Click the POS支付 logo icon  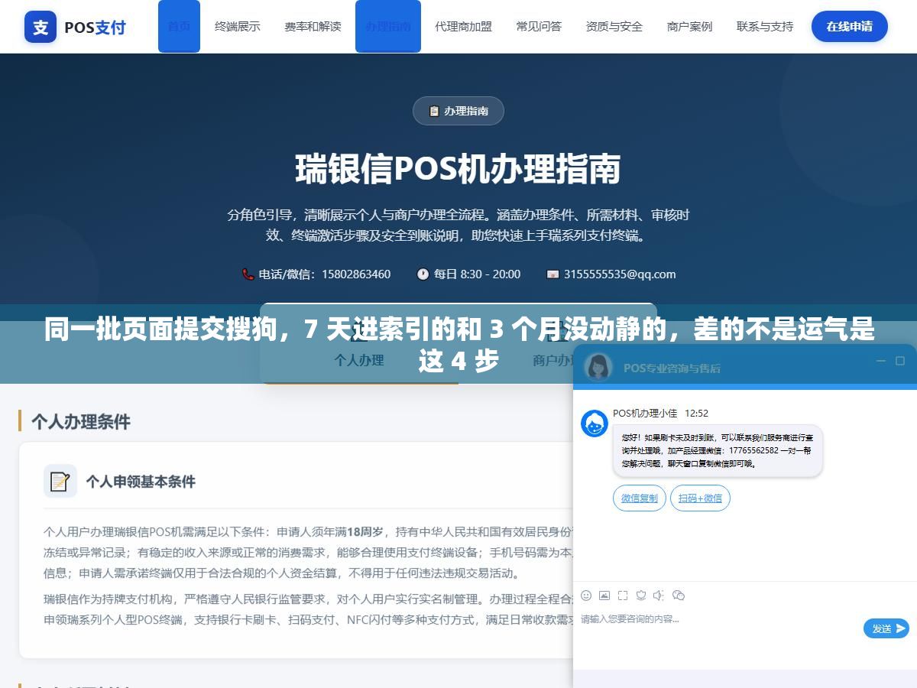[41, 27]
